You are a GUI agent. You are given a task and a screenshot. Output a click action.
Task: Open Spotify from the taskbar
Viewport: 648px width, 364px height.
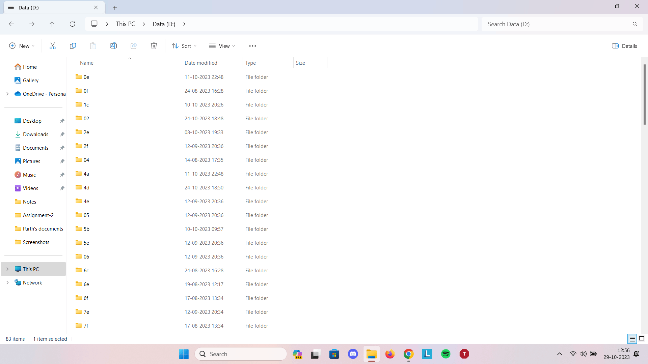pos(446,354)
